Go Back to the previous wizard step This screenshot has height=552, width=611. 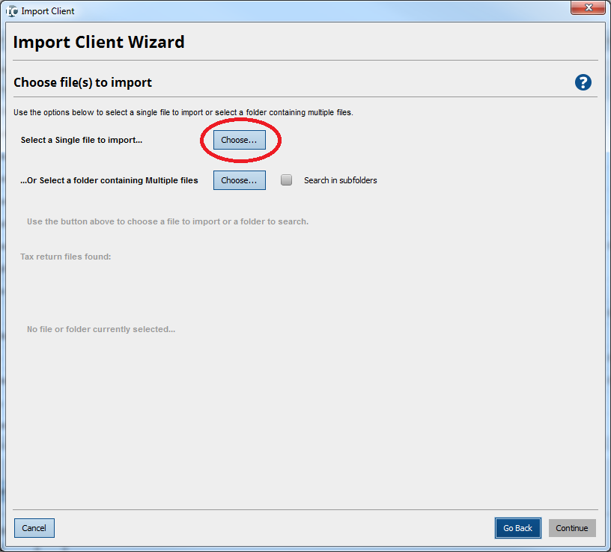517,528
